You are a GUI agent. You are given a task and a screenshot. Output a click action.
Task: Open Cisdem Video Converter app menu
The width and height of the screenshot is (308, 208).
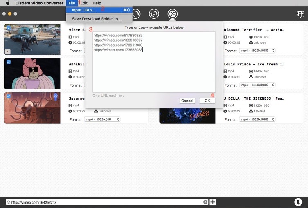39,3
